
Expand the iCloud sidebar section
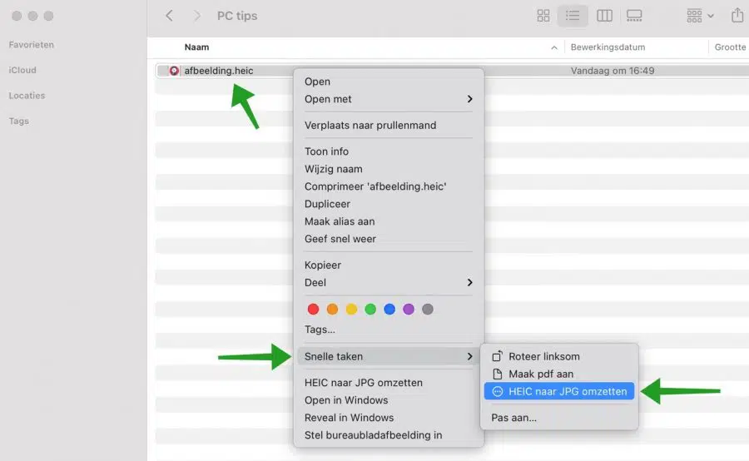coord(22,70)
